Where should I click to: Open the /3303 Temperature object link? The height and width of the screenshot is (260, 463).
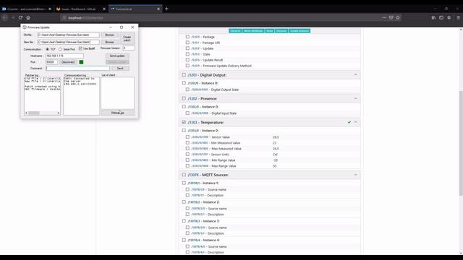192,122
